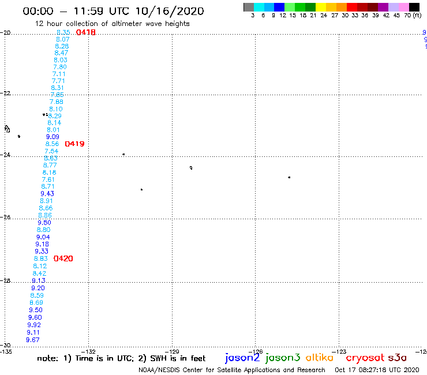Click the "12 hour collection" subtitle
Screen dimensions: 427x375
pos(112,24)
